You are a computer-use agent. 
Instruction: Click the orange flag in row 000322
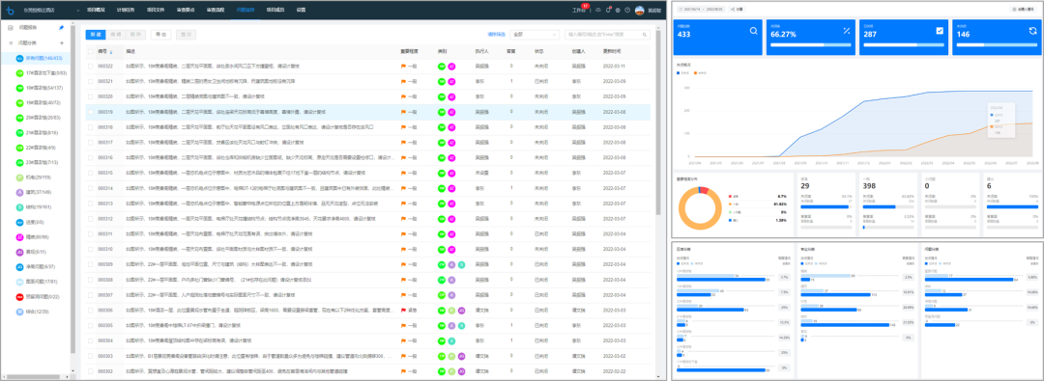pos(403,67)
